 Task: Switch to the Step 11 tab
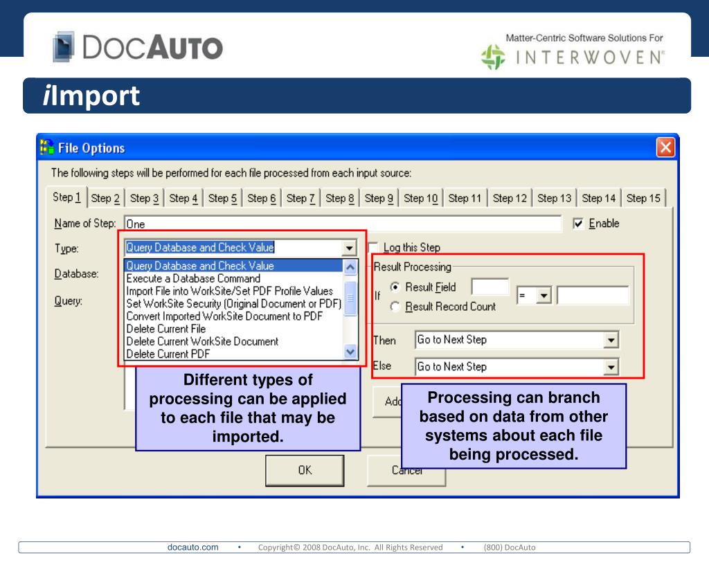click(465, 198)
